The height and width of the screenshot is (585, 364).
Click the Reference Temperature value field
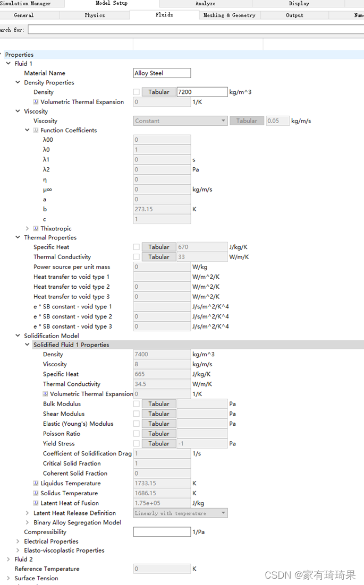point(162,569)
